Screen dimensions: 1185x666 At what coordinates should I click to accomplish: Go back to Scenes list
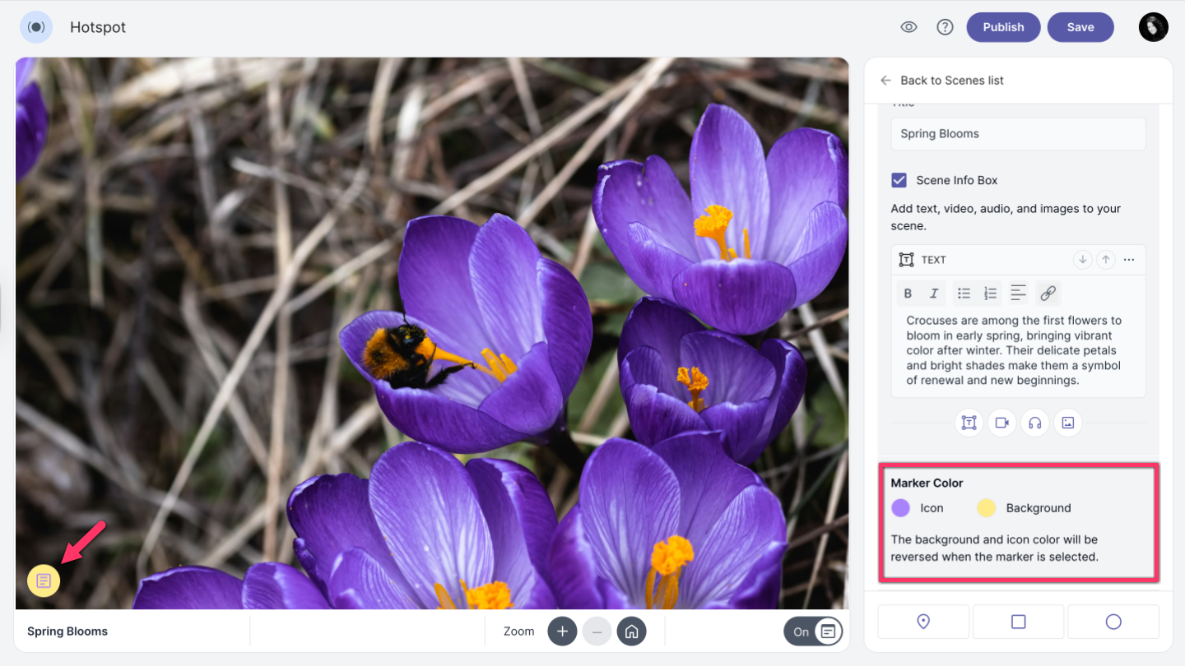click(942, 81)
